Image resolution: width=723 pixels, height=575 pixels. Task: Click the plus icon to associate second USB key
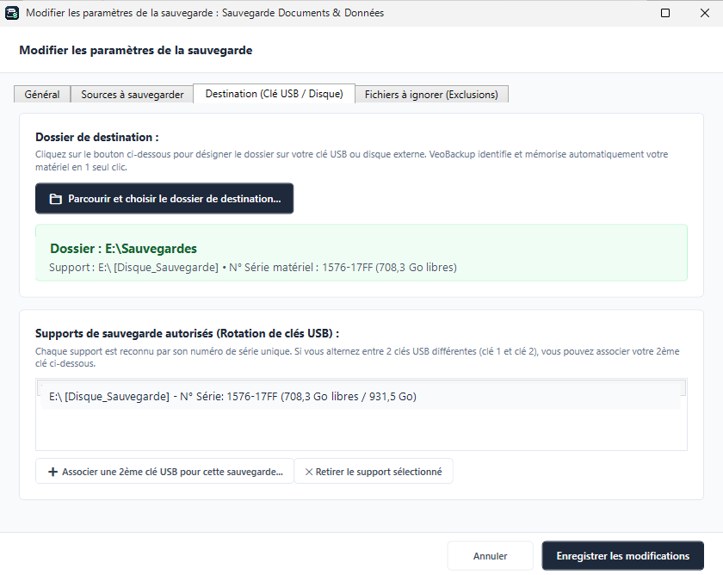pyautogui.click(x=53, y=472)
